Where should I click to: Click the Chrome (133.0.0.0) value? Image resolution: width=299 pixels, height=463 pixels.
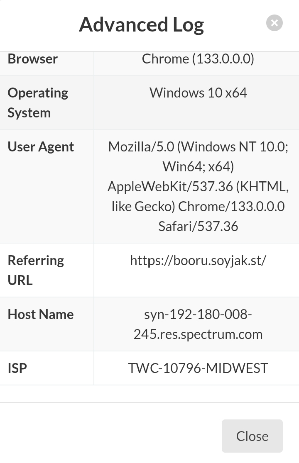point(198,59)
